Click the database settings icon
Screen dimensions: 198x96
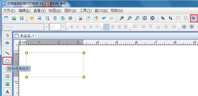(55, 18)
